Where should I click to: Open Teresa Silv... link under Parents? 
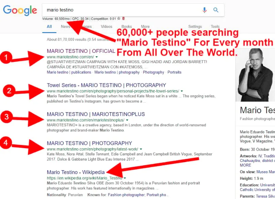pyautogui.click(x=265, y=196)
